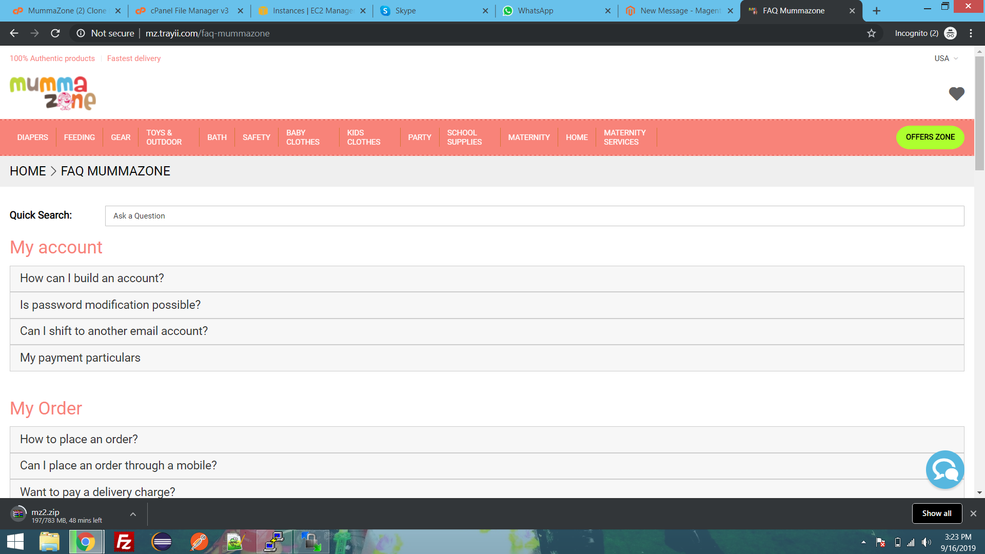
Task: Click Show all in the downloads bar
Action: (937, 513)
